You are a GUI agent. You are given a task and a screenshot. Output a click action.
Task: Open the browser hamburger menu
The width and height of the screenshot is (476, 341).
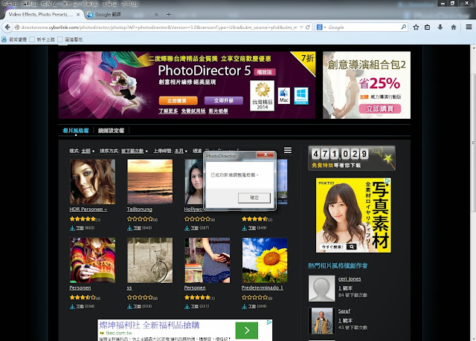point(469,27)
